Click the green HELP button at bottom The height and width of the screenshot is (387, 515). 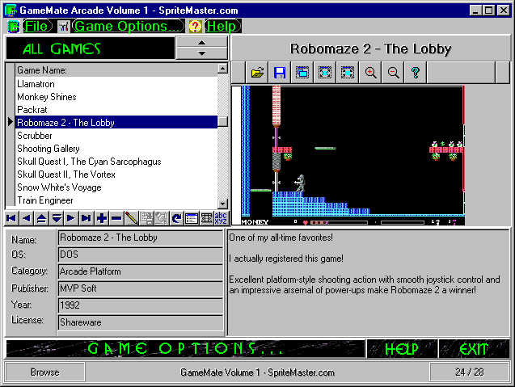pos(402,348)
